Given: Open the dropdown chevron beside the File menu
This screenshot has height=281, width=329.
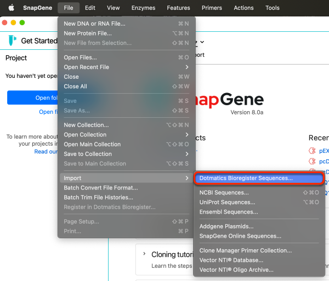Looking at the screenshot, I should [x=202, y=42].
